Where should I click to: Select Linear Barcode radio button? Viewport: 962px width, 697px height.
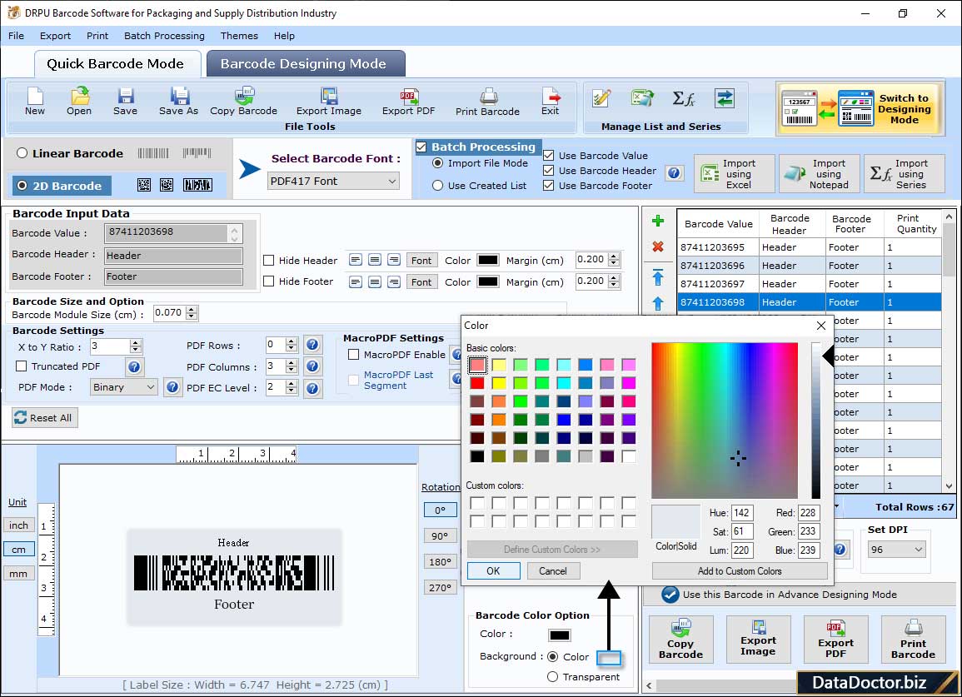click(22, 152)
